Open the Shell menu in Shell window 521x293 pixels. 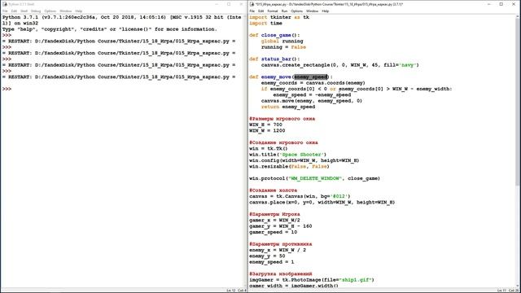[x=24, y=11]
